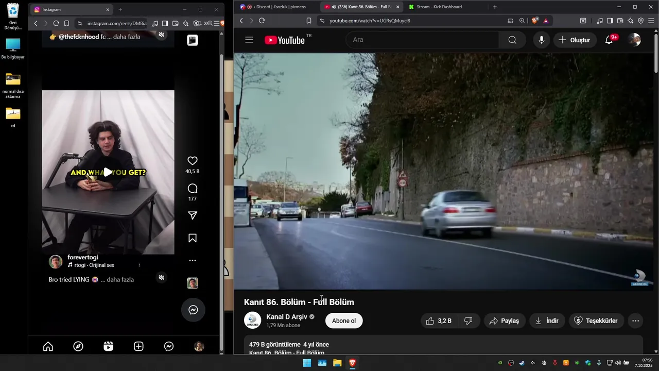Save the reel with bookmark icon
Screen dimensions: 659x371
tap(193, 238)
